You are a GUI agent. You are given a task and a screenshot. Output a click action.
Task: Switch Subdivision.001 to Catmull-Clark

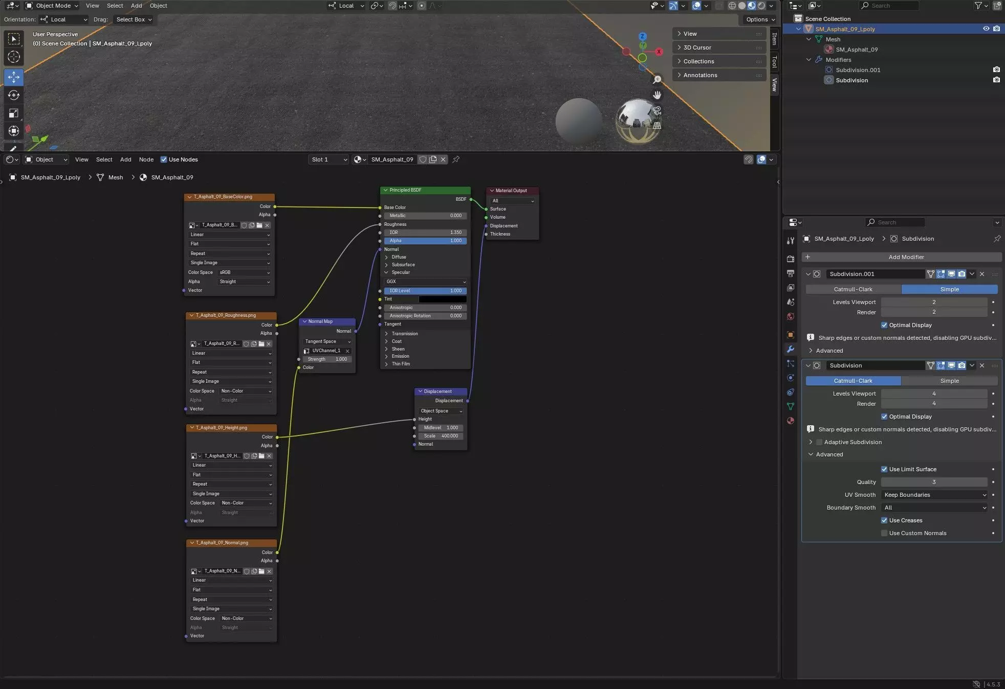[x=853, y=289]
